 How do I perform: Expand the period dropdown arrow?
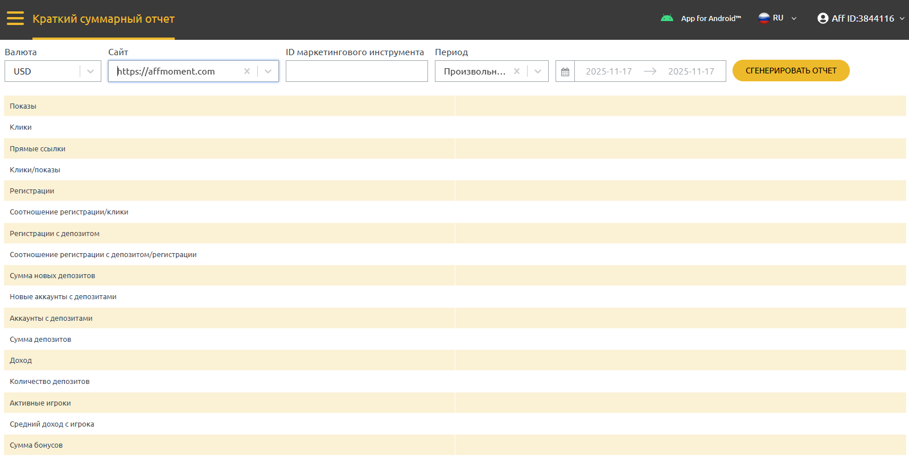click(x=538, y=72)
